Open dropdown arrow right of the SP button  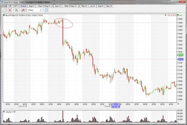coord(18,6)
